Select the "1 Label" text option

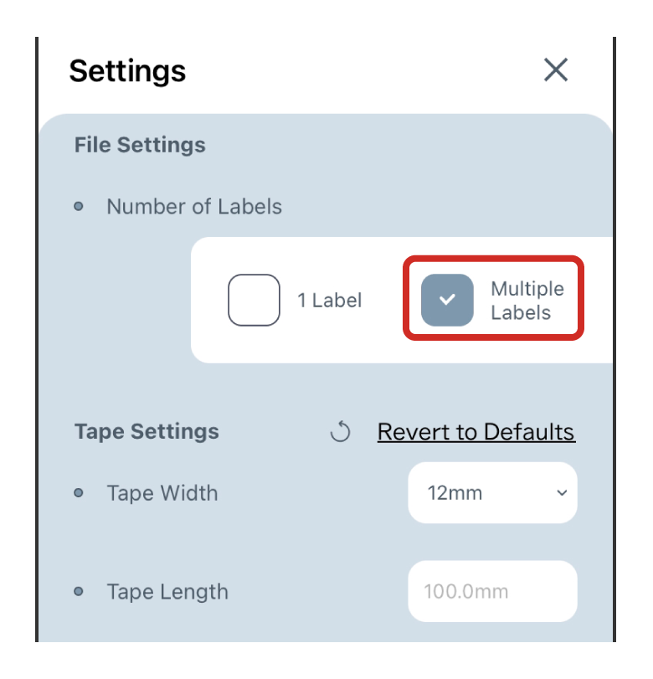[330, 301]
